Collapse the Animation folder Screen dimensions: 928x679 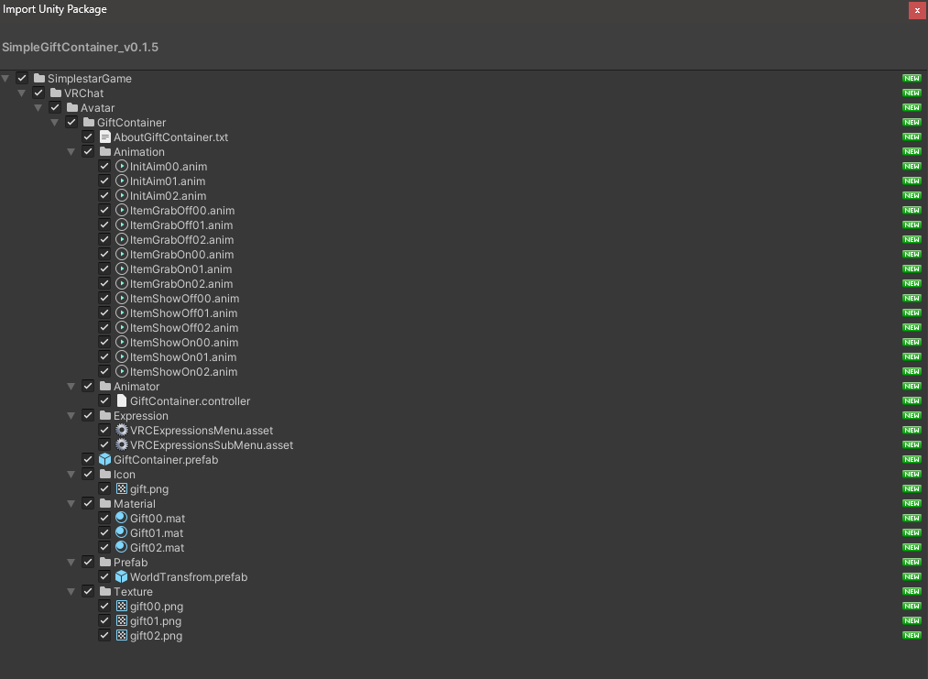click(x=71, y=151)
